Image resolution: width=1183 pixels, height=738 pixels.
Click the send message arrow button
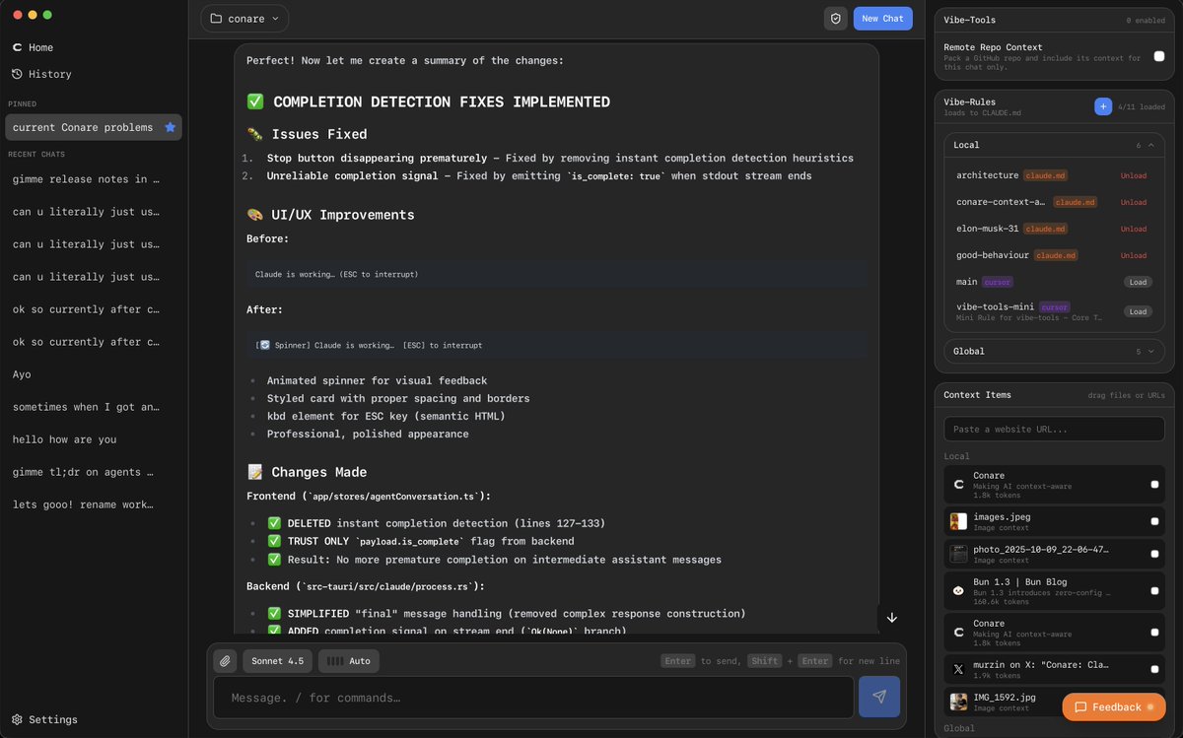pyautogui.click(x=879, y=697)
